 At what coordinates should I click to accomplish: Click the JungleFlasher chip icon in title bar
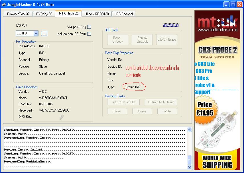(x=3, y=5)
